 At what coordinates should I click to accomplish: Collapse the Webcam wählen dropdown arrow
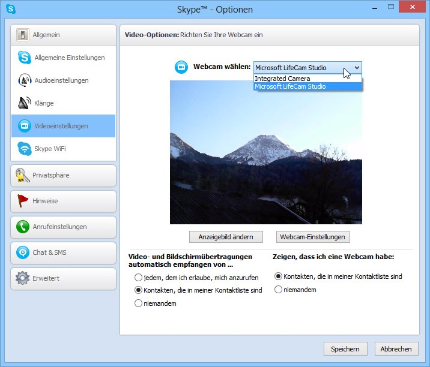[357, 68]
